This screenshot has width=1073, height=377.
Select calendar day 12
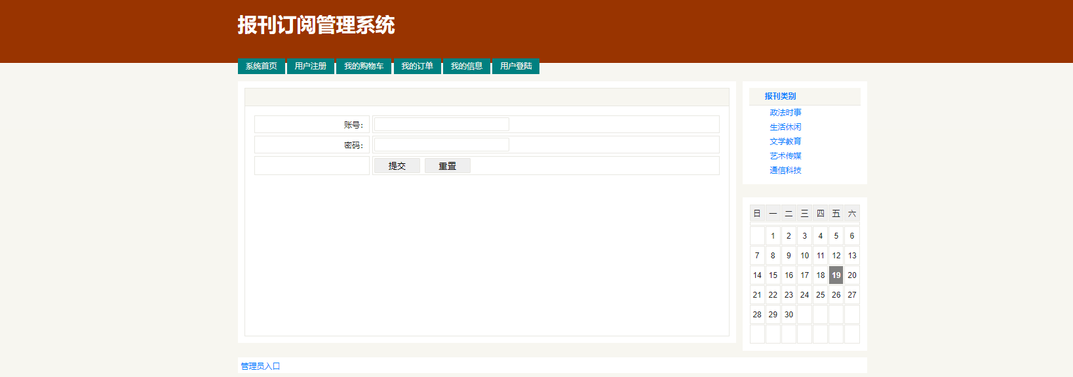click(x=836, y=256)
